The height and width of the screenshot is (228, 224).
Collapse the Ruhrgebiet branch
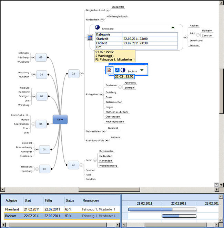[x=102, y=94]
